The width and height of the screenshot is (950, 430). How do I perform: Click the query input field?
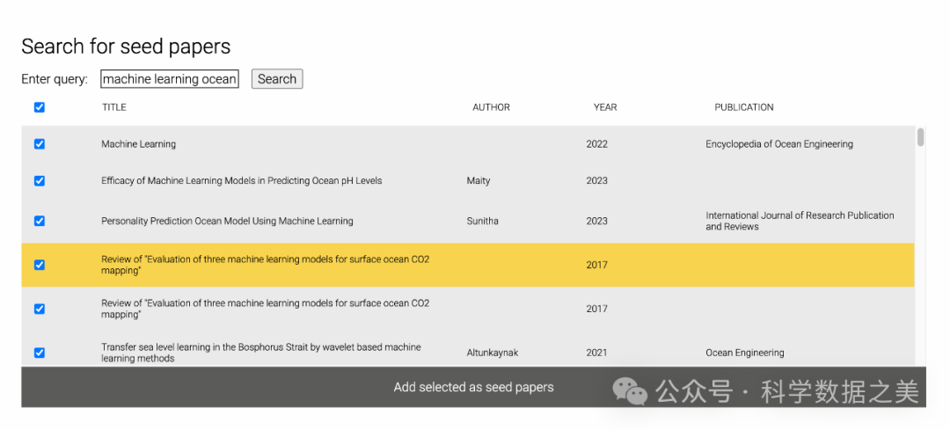pyautogui.click(x=170, y=79)
